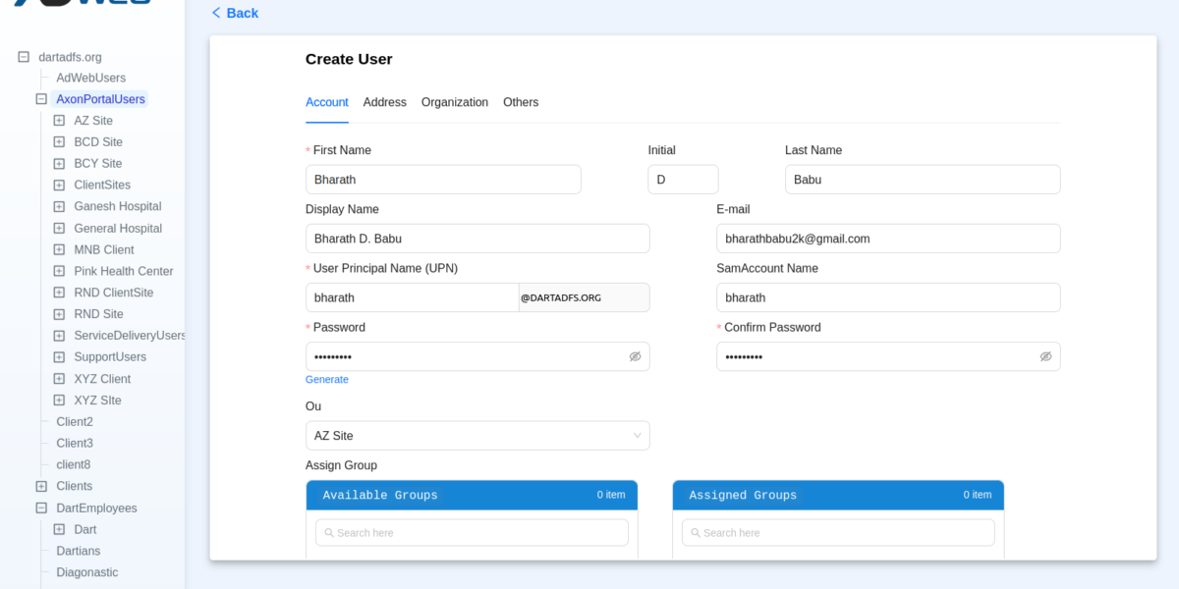Toggle password visibility in the Password field

(x=635, y=356)
